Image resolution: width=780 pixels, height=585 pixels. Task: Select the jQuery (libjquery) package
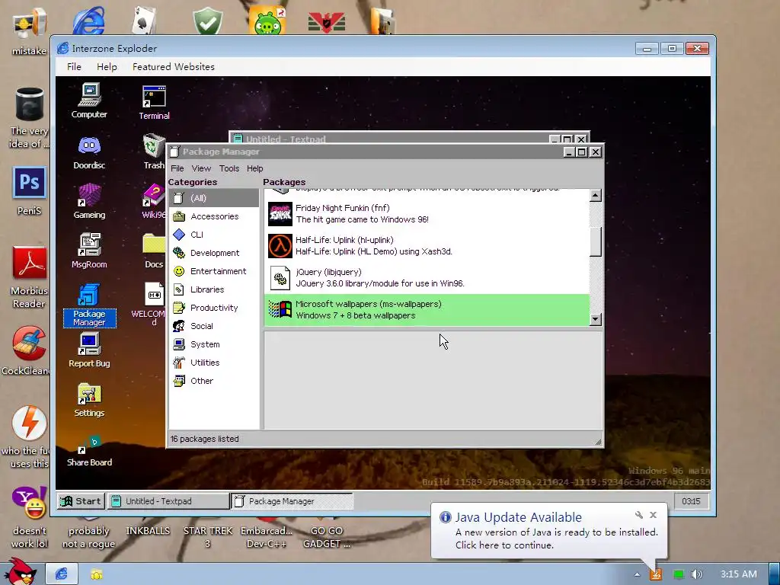(x=427, y=277)
